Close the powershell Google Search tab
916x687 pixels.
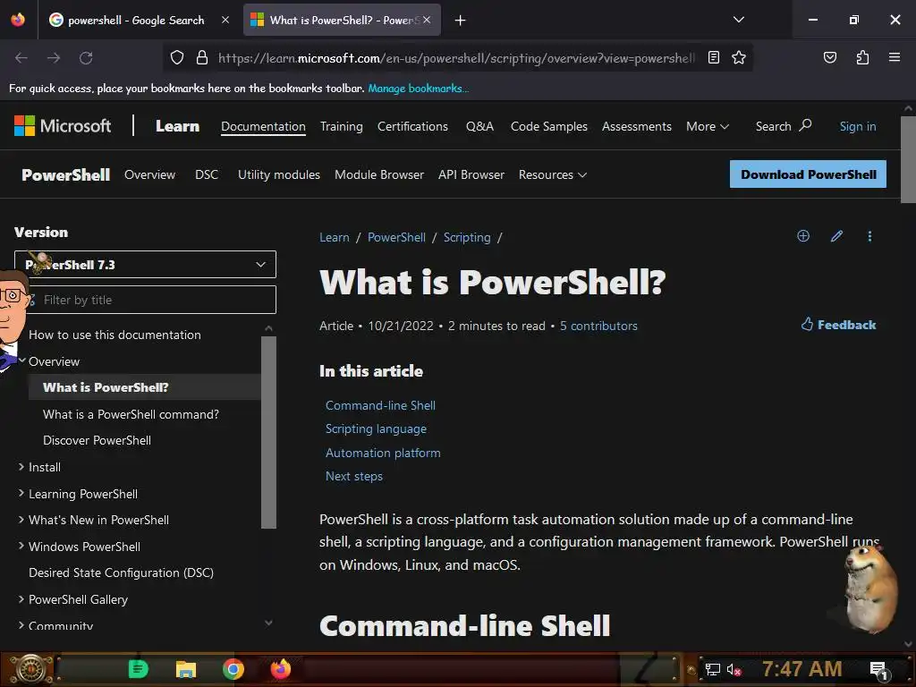coord(225,20)
